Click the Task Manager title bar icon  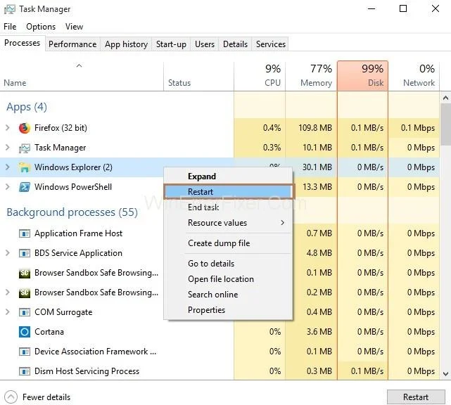click(x=9, y=9)
